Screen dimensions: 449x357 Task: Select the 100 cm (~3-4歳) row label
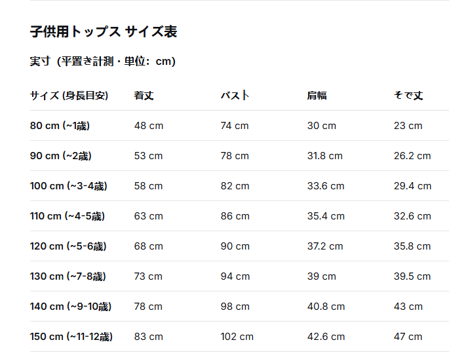tap(69, 186)
